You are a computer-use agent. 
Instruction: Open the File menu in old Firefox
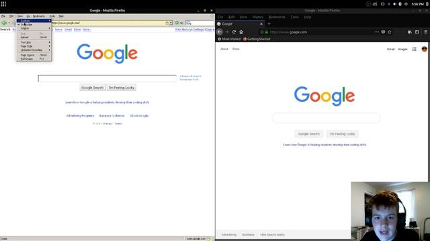tap(3, 16)
